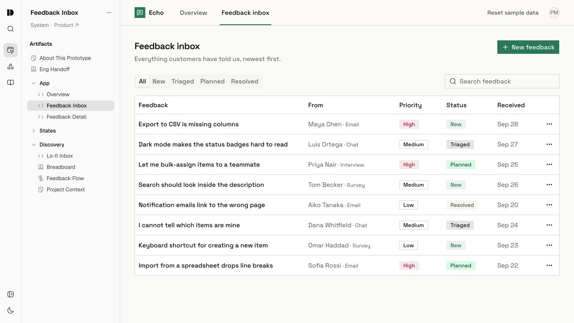Open row actions for bulk-assign feedback
The width and height of the screenshot is (574, 323).
549,165
